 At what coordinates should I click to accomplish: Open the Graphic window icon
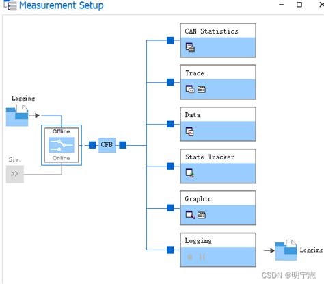(x=191, y=215)
